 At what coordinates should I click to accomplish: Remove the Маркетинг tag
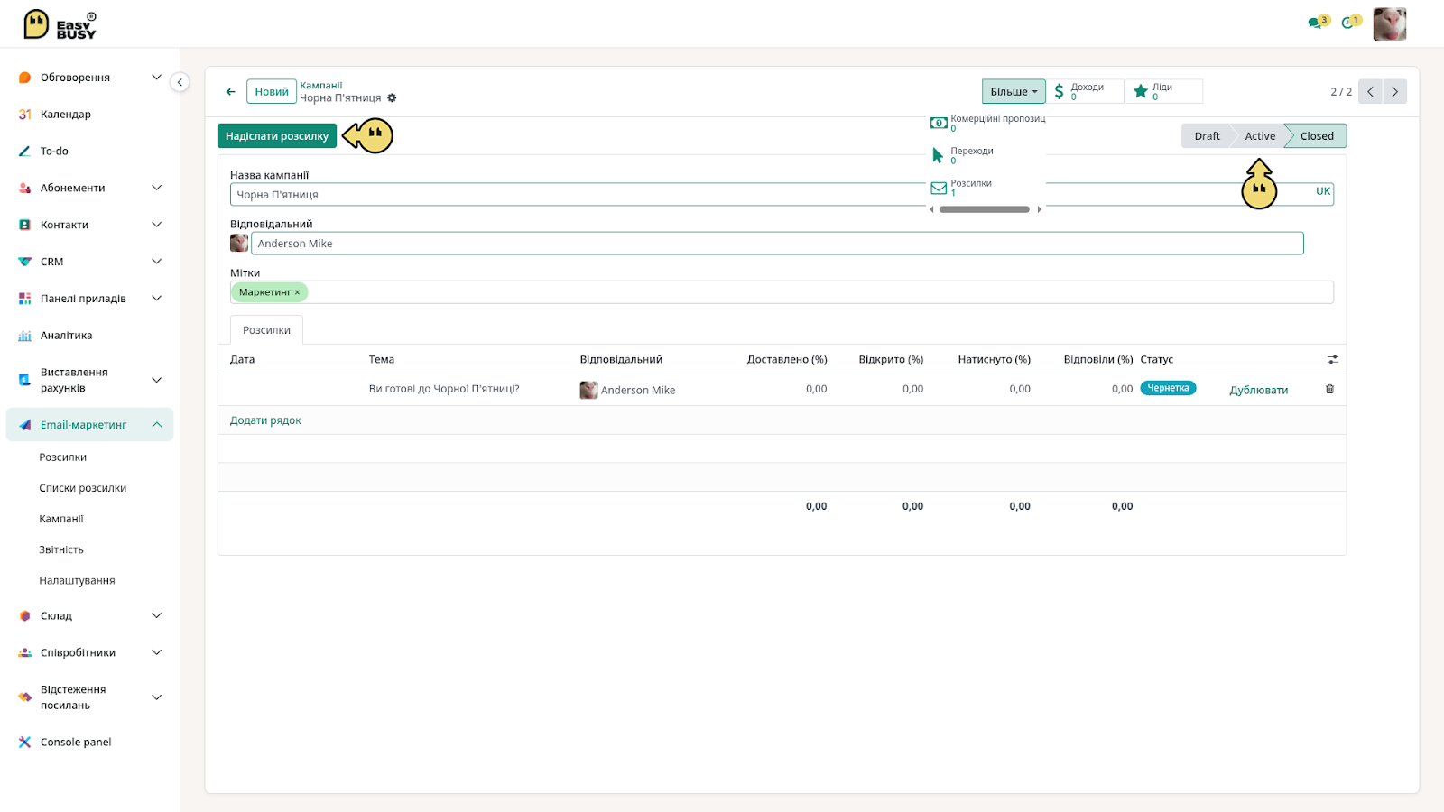pos(297,292)
